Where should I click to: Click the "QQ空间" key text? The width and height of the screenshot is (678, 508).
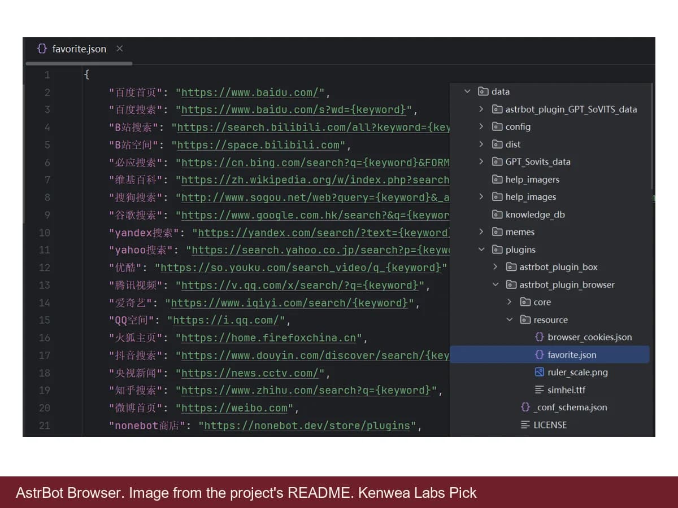tap(132, 321)
